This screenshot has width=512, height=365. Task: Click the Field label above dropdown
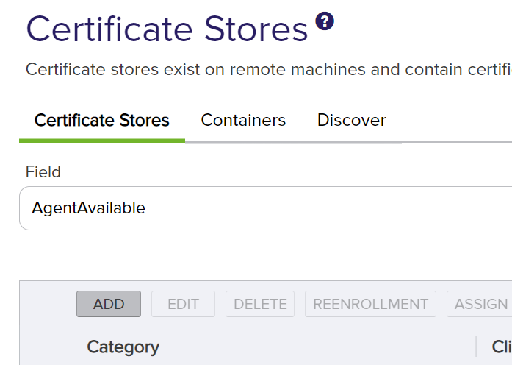(43, 172)
